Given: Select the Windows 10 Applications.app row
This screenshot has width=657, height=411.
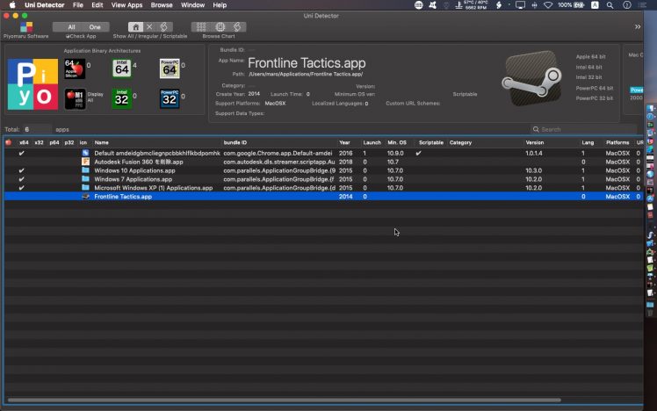Looking at the screenshot, I should (x=134, y=170).
